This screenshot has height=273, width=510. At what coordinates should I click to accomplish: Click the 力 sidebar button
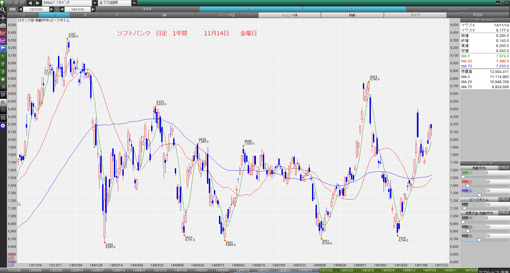click(x=3, y=110)
